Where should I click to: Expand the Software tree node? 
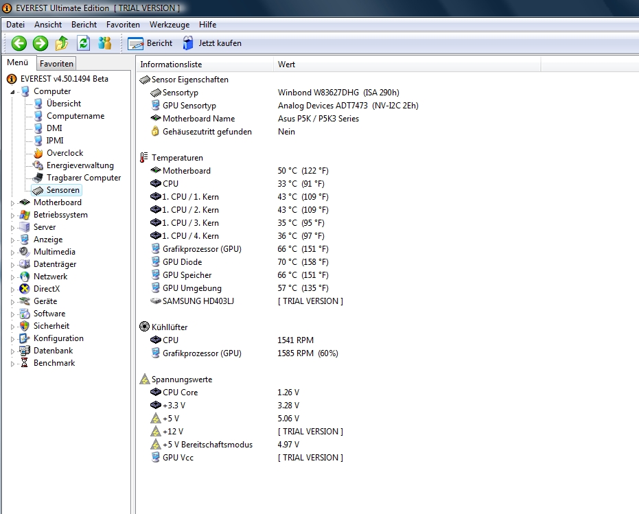click(x=12, y=314)
